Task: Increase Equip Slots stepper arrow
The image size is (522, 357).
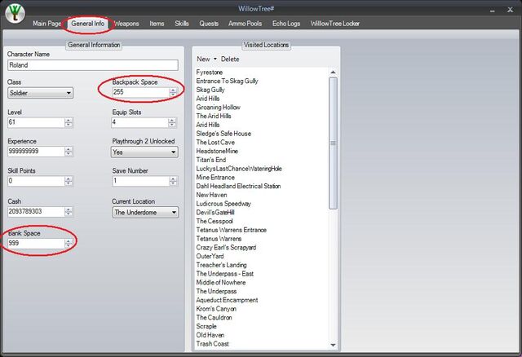Action: click(172, 120)
